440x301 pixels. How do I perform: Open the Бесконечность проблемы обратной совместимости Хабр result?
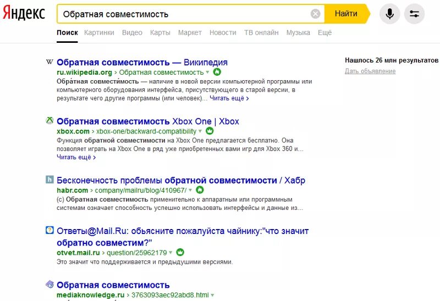pos(181,180)
